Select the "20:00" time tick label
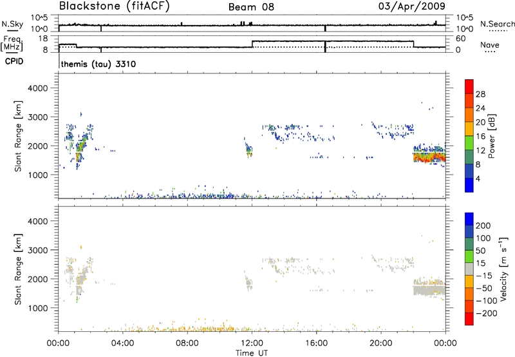The height and width of the screenshot is (357, 515). (x=380, y=343)
